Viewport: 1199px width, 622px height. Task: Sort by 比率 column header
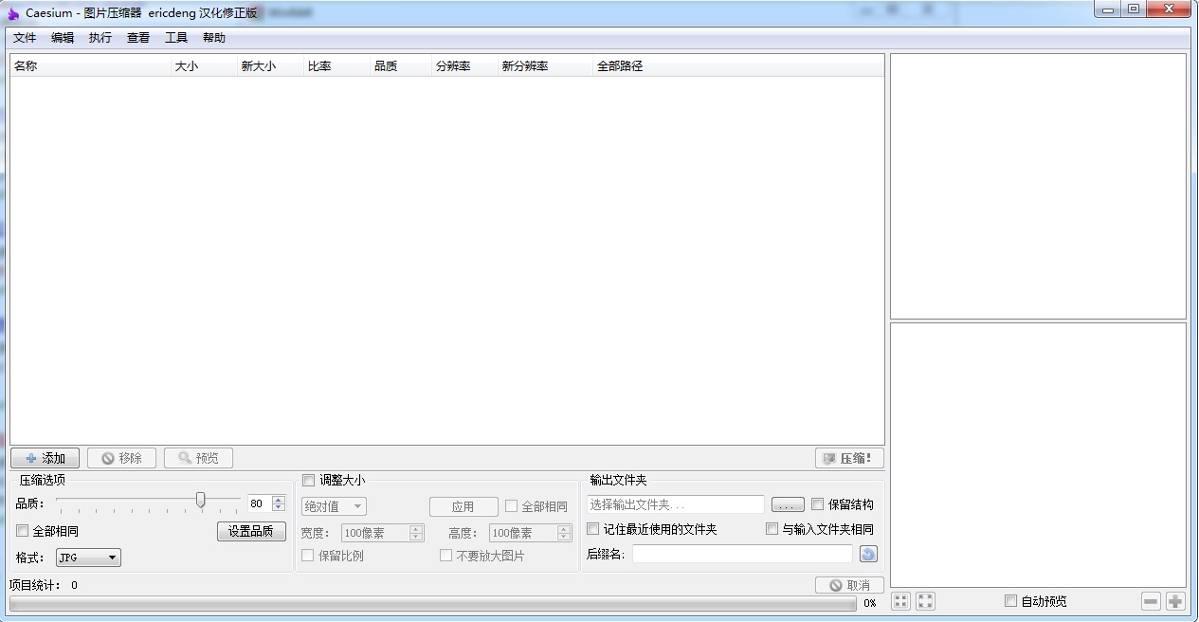coord(336,66)
